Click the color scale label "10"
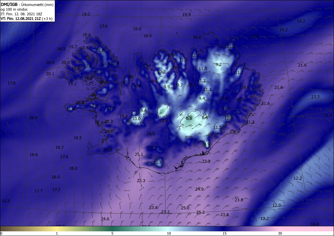Screen dimensions: 334x236 169,233
